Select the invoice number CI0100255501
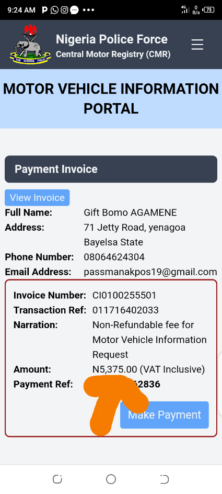Viewport: 222px width, 494px height. tap(124, 296)
